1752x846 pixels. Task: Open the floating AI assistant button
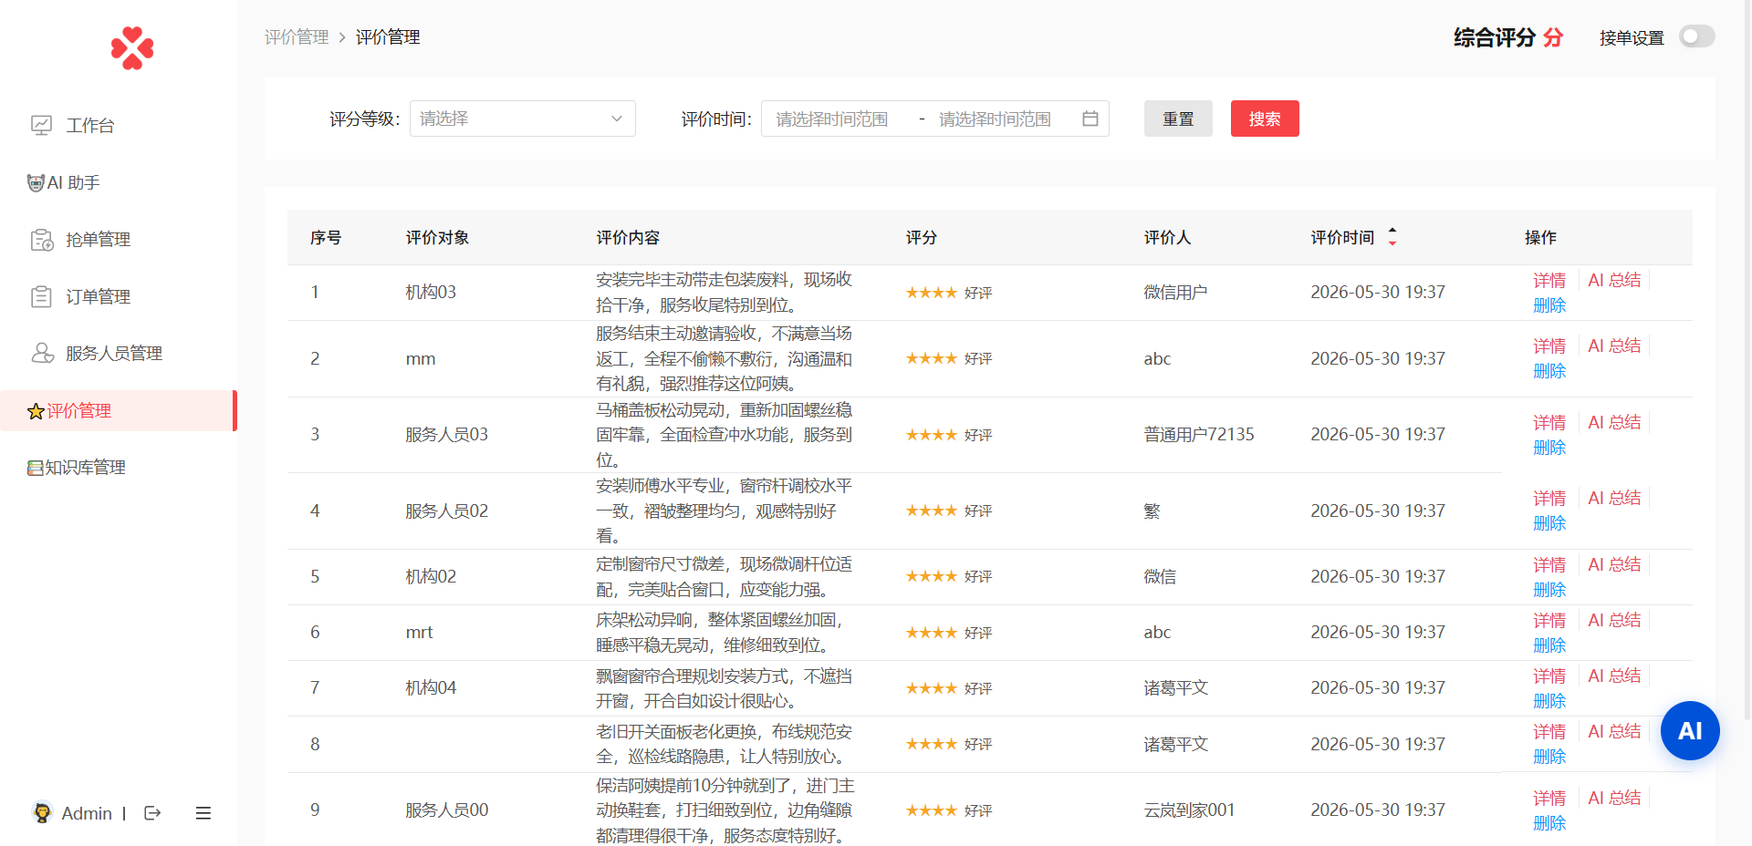click(x=1690, y=730)
